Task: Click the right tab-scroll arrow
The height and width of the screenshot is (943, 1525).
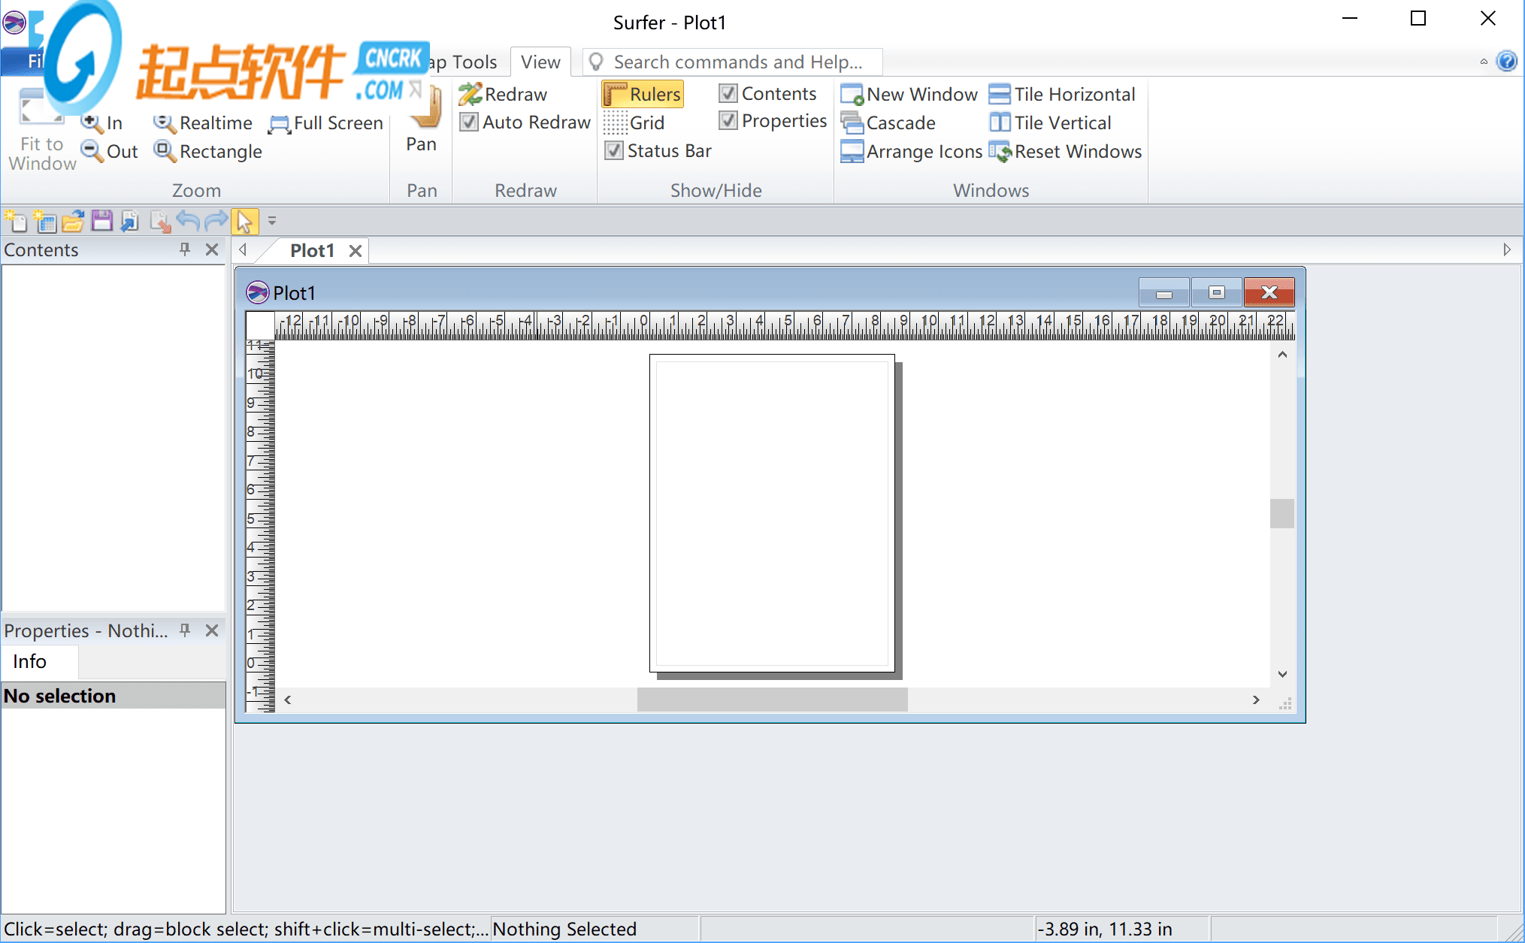Action: coord(1506,249)
